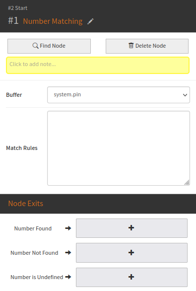The height and width of the screenshot is (291, 196).
Task: Click the Number Matching node title
Action: [x=53, y=21]
